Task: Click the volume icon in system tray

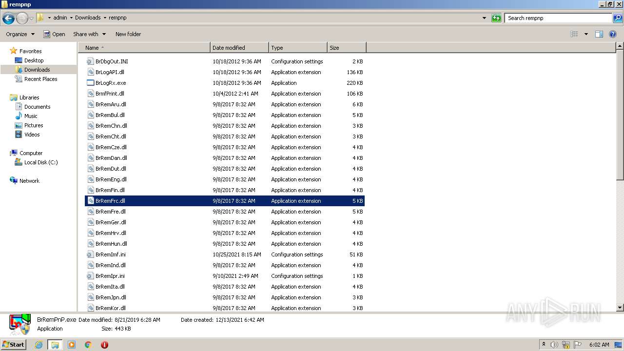Action: coord(554,345)
